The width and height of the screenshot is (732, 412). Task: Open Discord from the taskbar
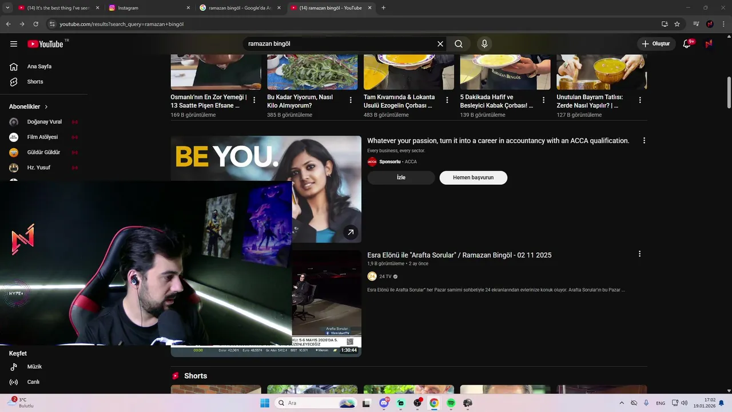point(384,403)
